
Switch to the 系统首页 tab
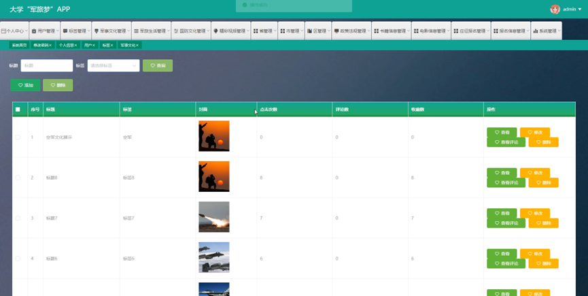pos(19,46)
